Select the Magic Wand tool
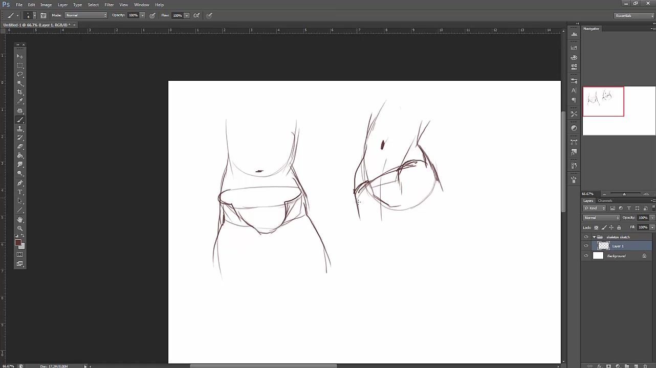Image resolution: width=656 pixels, height=368 pixels. 20,83
